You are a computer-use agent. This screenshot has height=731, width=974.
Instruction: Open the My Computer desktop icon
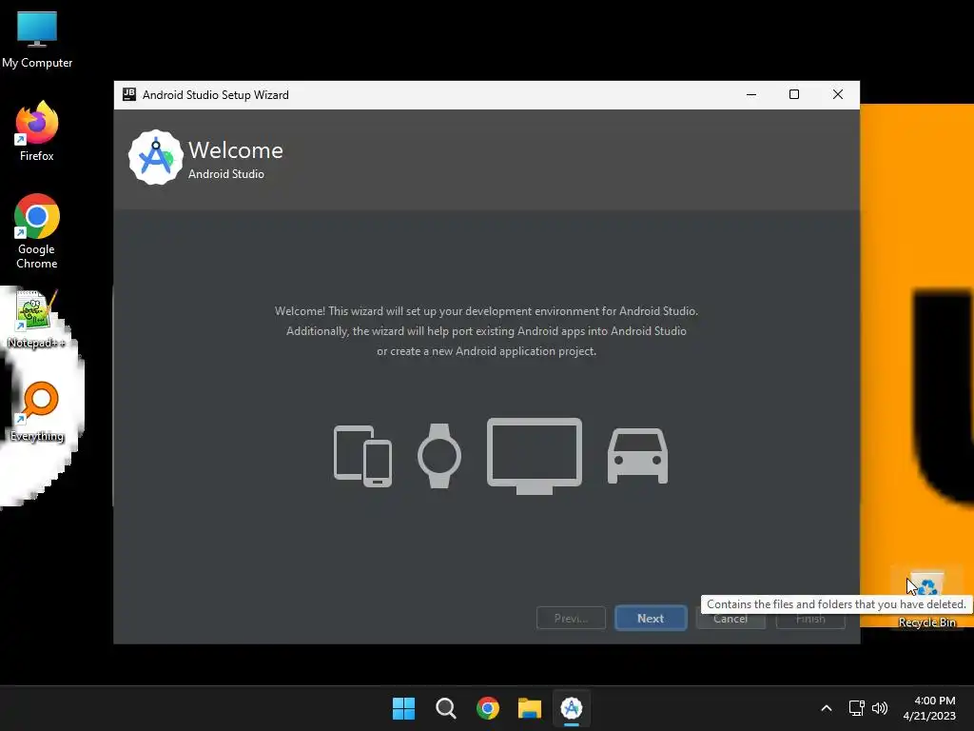[37, 40]
